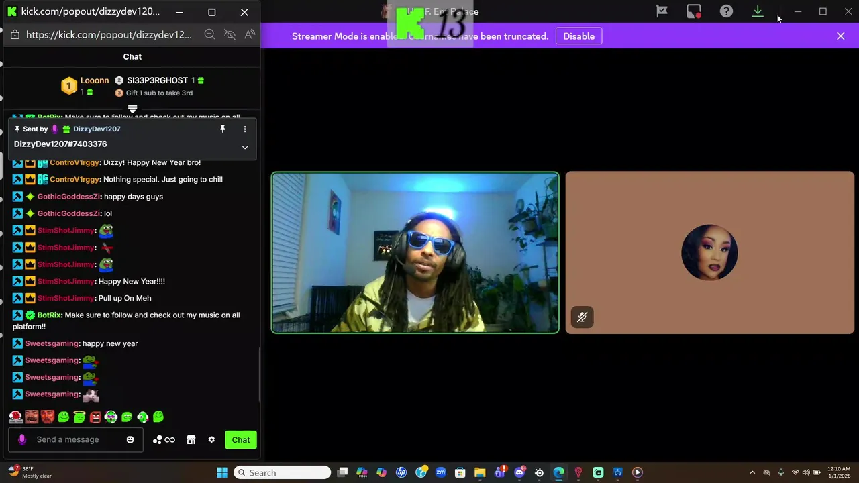Select the green emote with pink headphones
This screenshot has width=859, height=483.
(x=111, y=417)
